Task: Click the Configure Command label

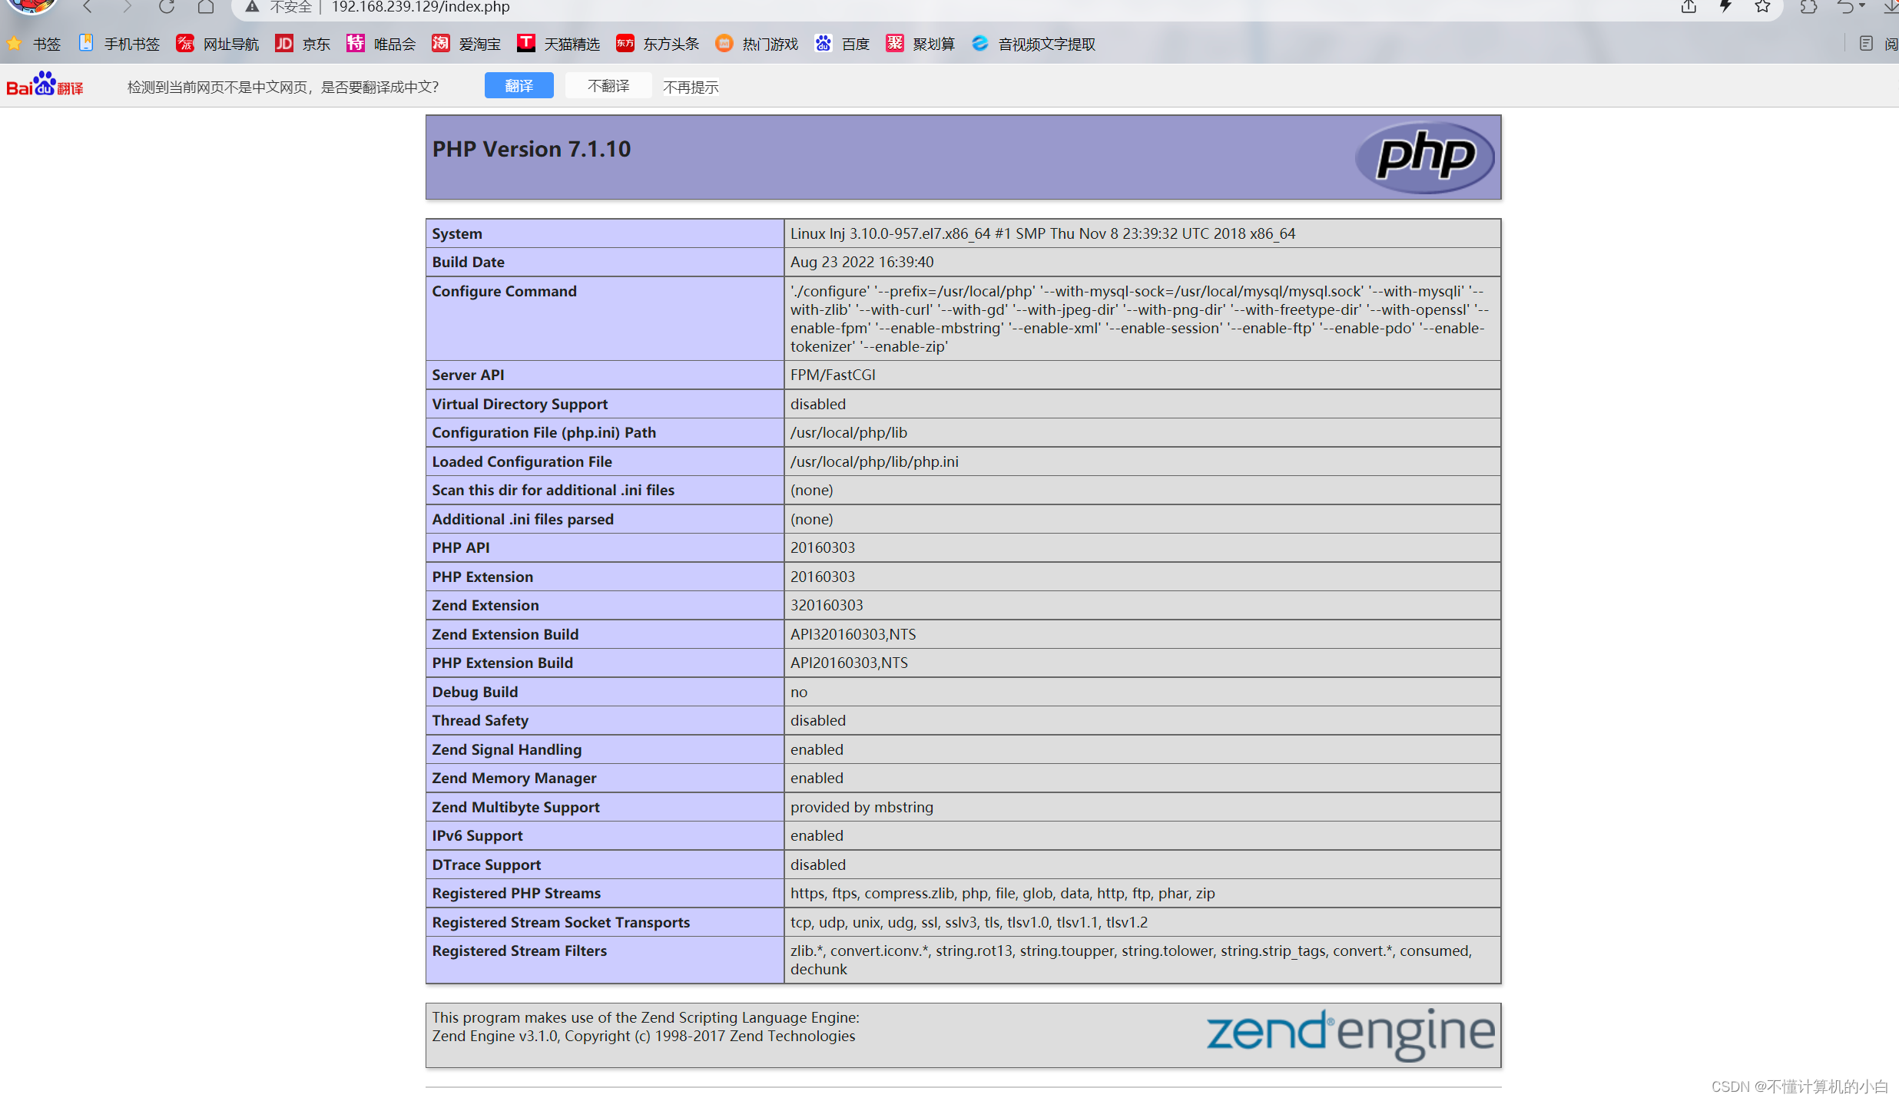Action: 504,291
